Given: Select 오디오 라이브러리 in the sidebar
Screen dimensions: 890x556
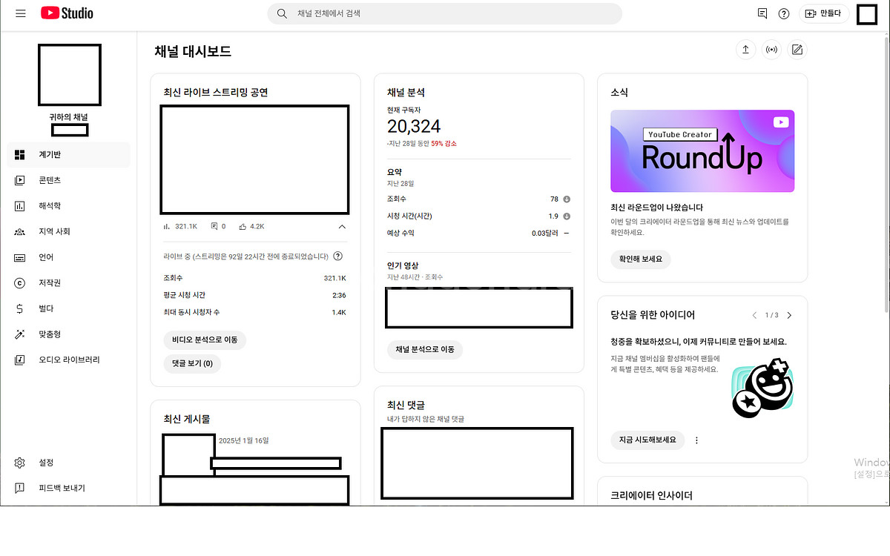Looking at the screenshot, I should click(x=69, y=360).
